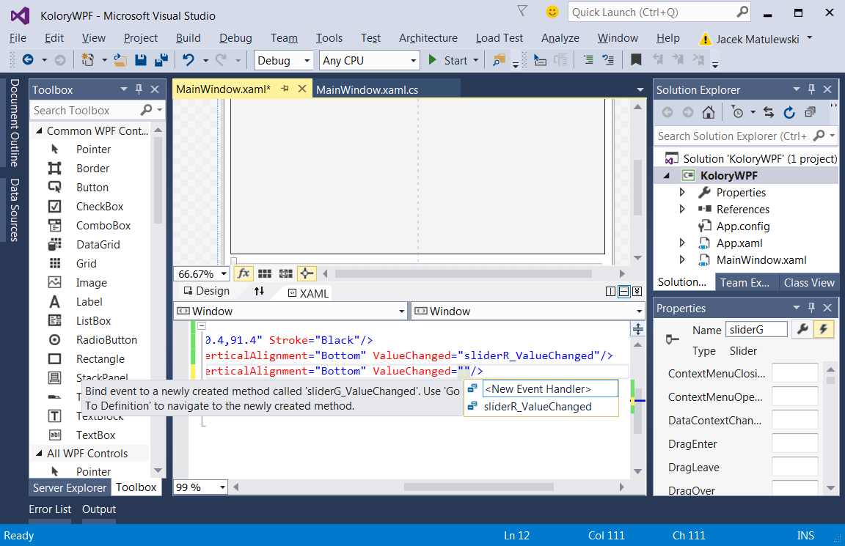The width and height of the screenshot is (845, 546).
Task: Undo the last action via toolbar
Action: pos(188,60)
